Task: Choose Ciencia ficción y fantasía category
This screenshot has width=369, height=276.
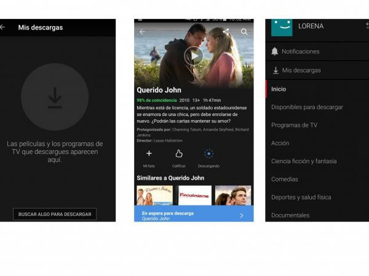Action: point(304,161)
